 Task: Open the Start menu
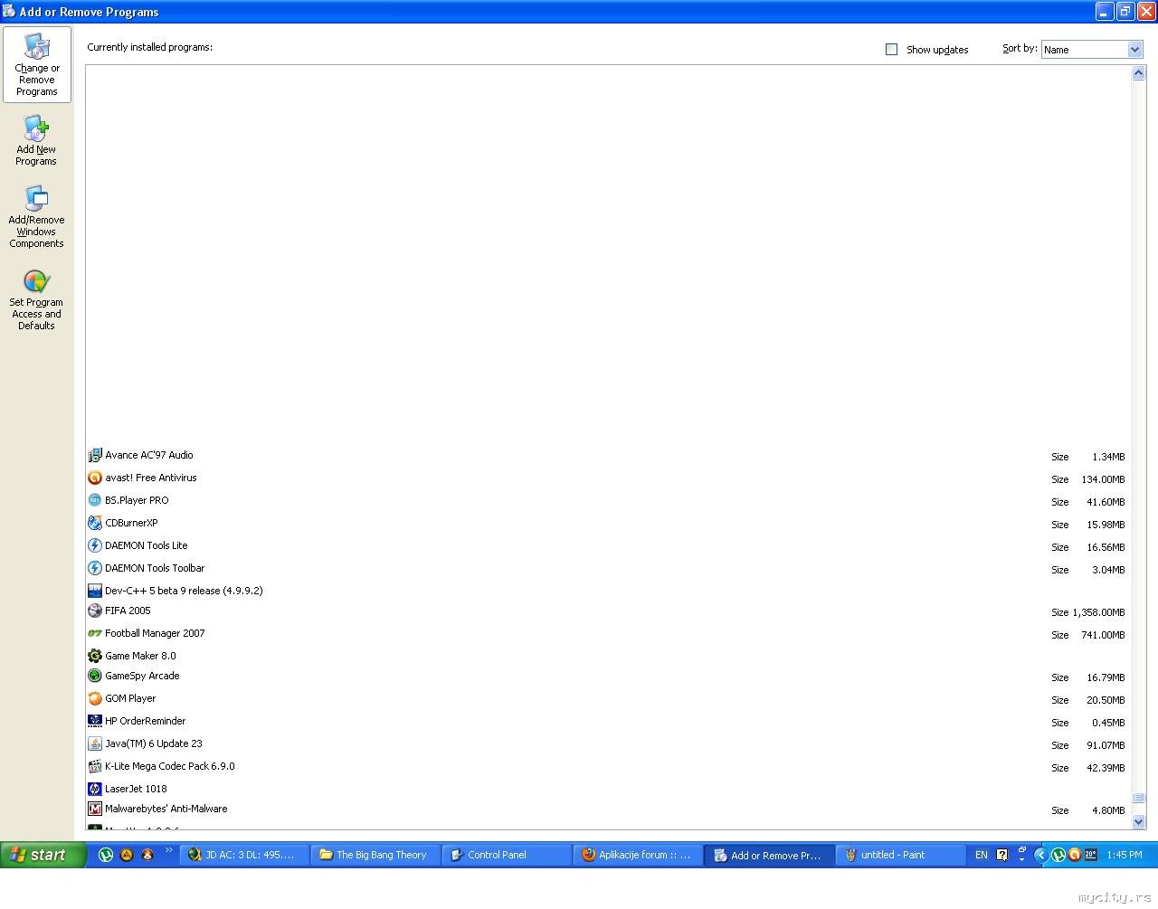[x=43, y=855]
